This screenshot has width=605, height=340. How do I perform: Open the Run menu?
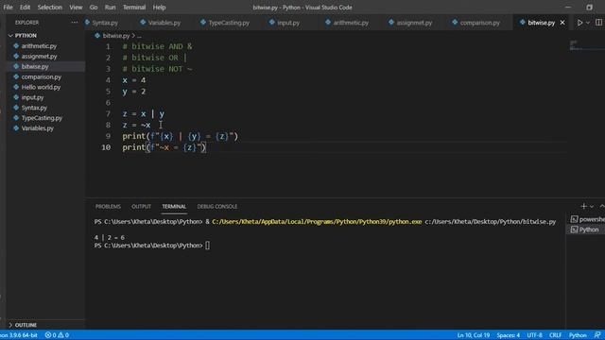pos(110,8)
